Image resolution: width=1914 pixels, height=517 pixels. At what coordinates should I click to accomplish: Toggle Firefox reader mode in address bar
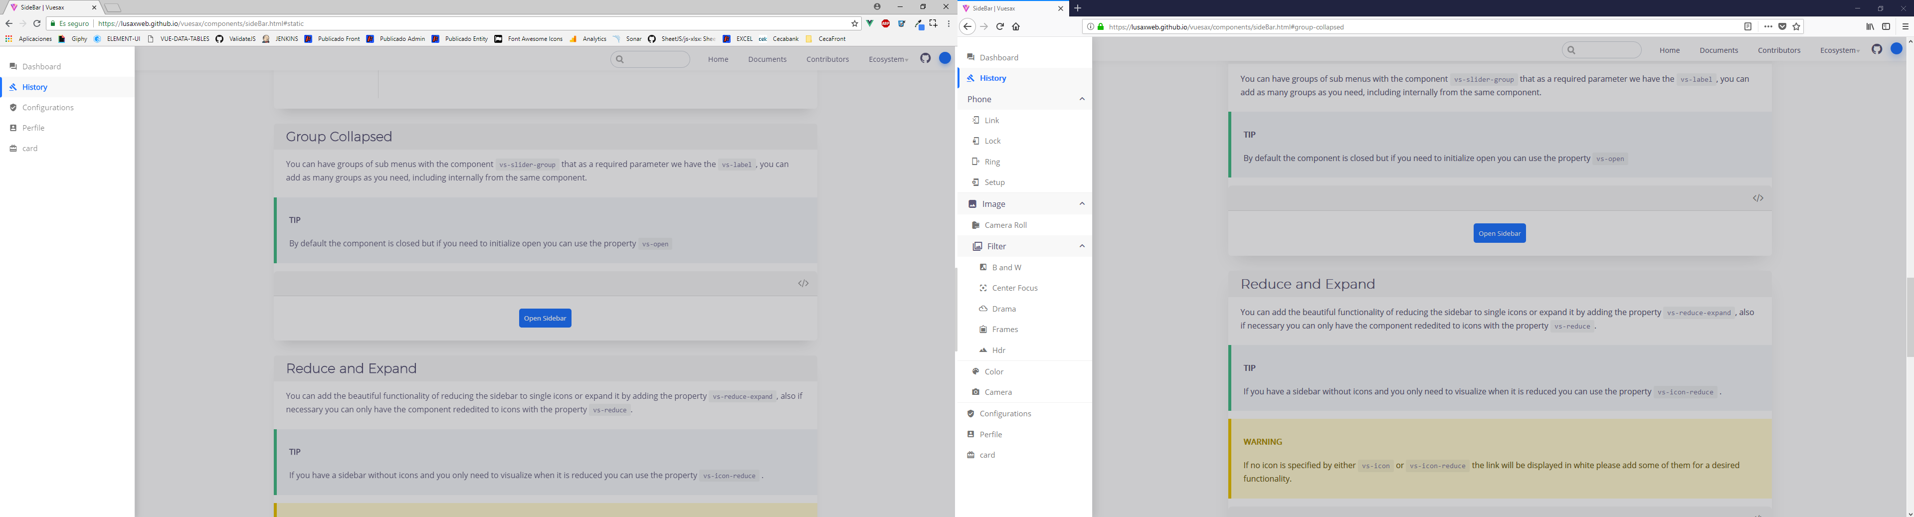click(x=1747, y=26)
